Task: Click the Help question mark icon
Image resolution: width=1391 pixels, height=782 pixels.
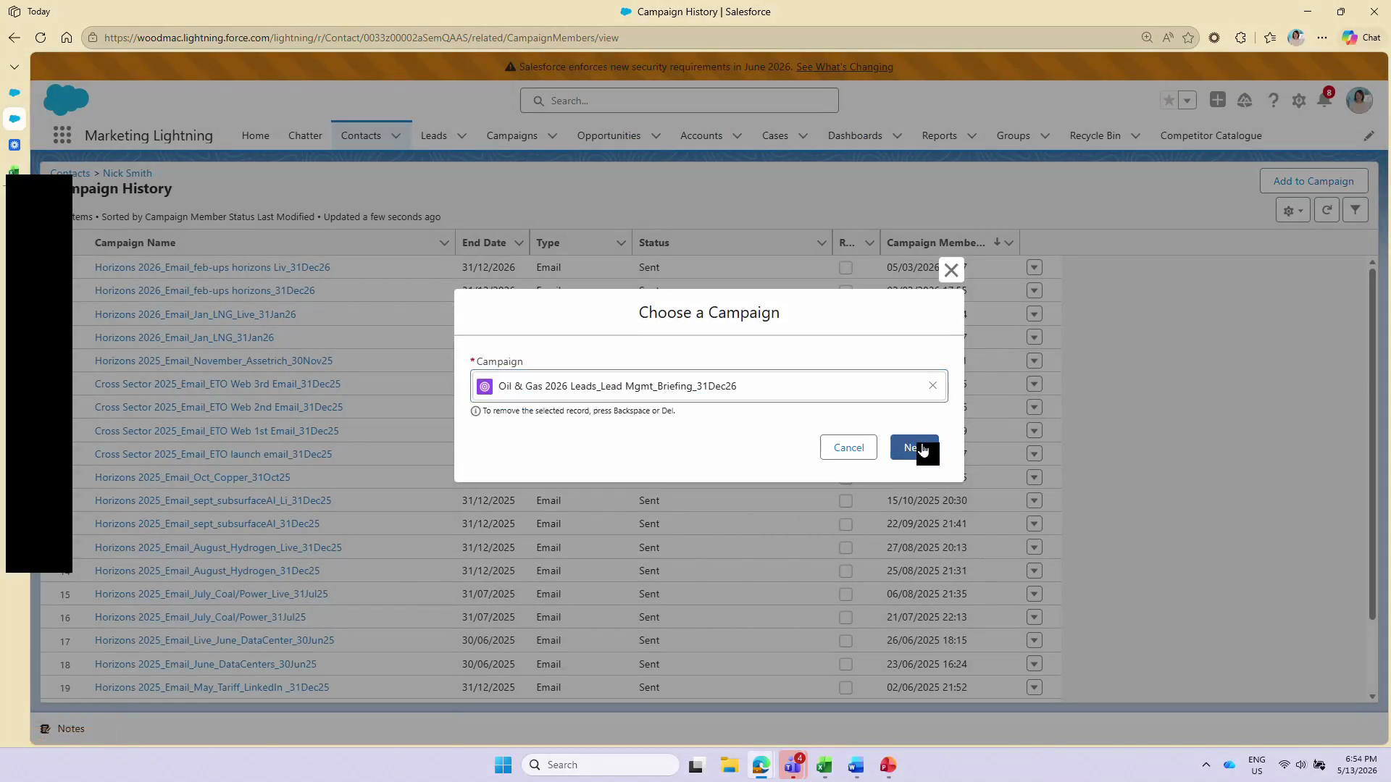Action: tap(1273, 101)
